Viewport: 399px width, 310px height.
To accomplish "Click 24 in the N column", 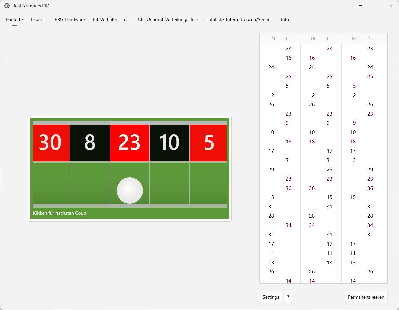I will [x=271, y=67].
